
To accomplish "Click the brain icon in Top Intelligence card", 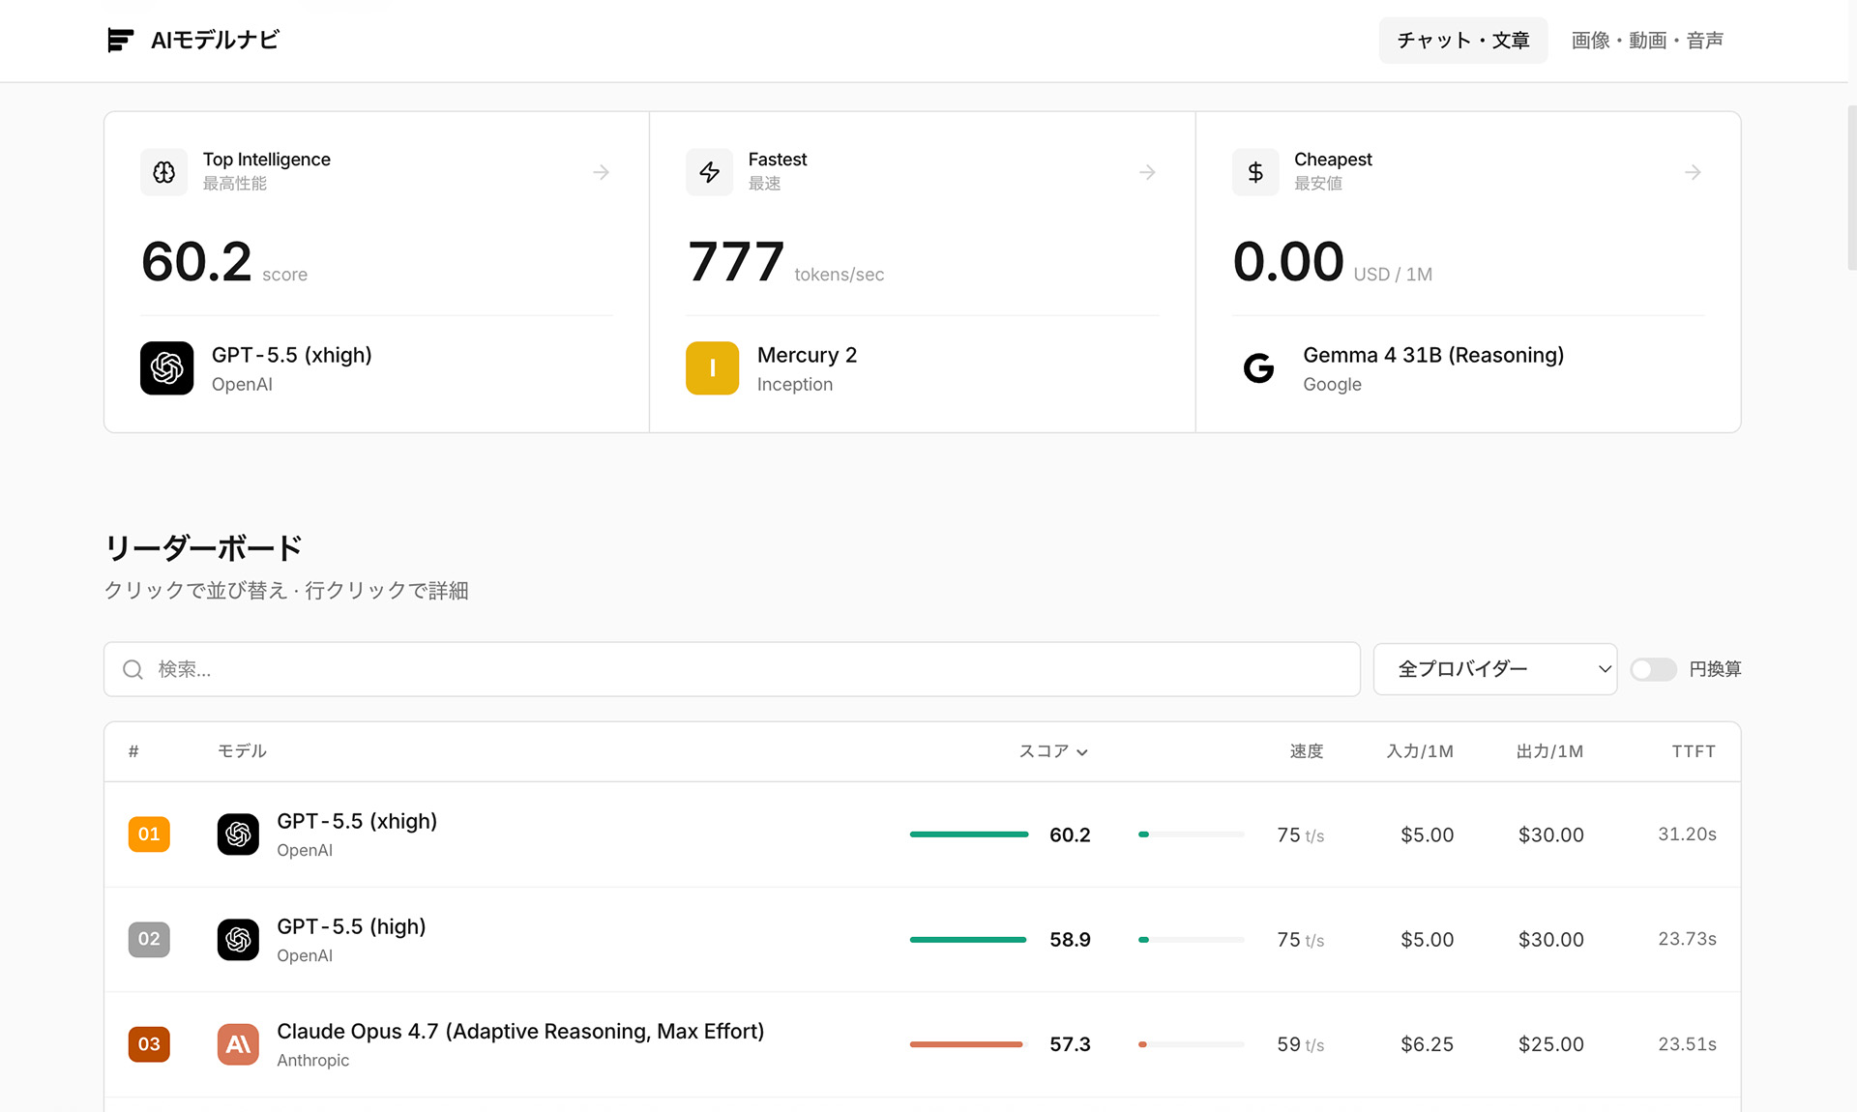I will click(164, 172).
